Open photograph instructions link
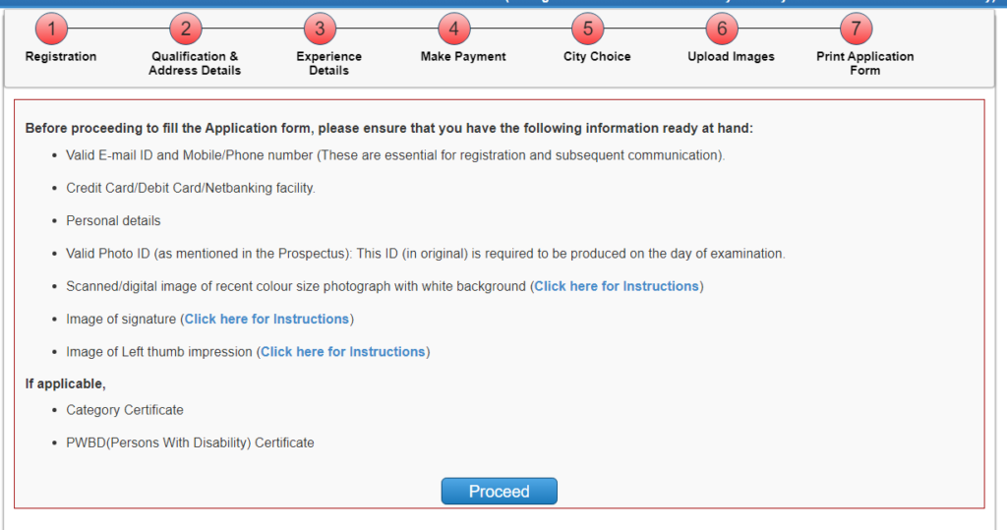The width and height of the screenshot is (1007, 530). click(617, 286)
